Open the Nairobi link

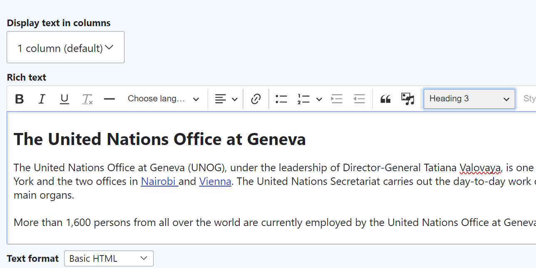pos(158,181)
